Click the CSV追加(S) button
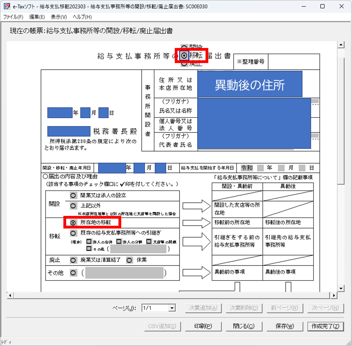352x346 pixels. [162, 326]
